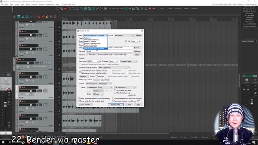The width and height of the screenshot is (258, 145).
Task: Open Queued Renders
Action: pos(85,105)
